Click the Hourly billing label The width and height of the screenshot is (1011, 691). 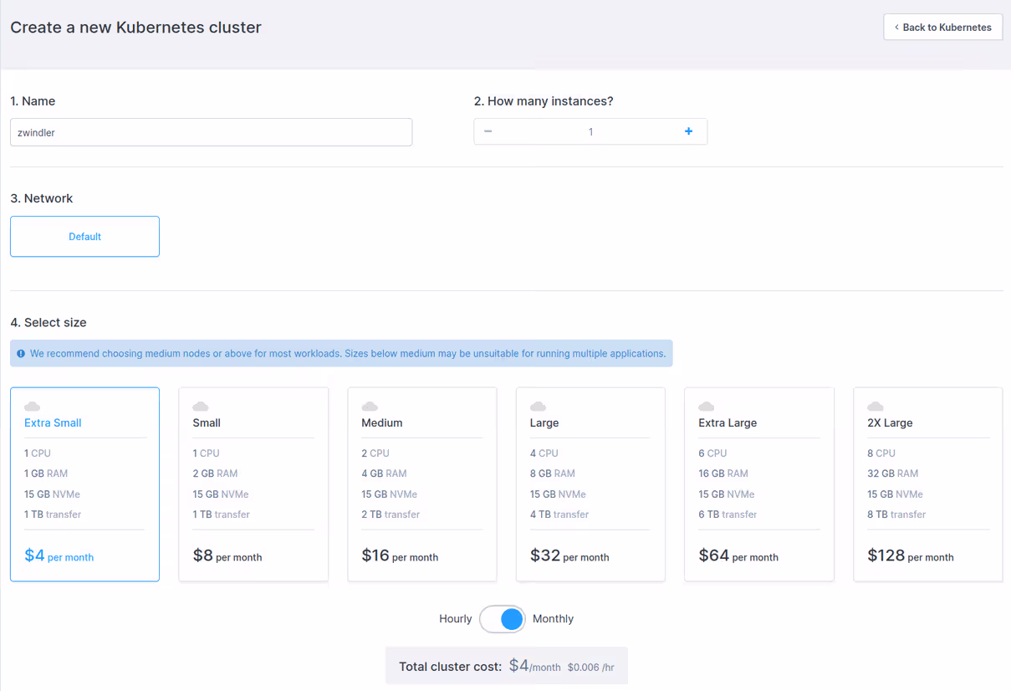455,619
